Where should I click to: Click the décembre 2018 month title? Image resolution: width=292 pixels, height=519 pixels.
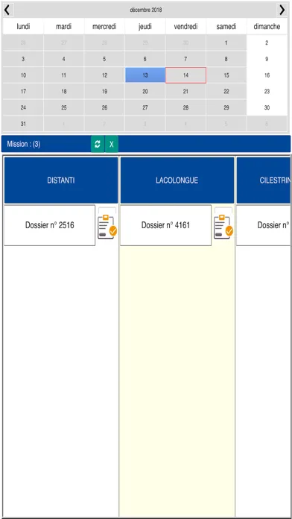coord(146,10)
